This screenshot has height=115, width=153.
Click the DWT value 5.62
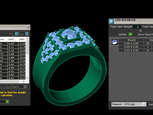[x=11, y=64]
